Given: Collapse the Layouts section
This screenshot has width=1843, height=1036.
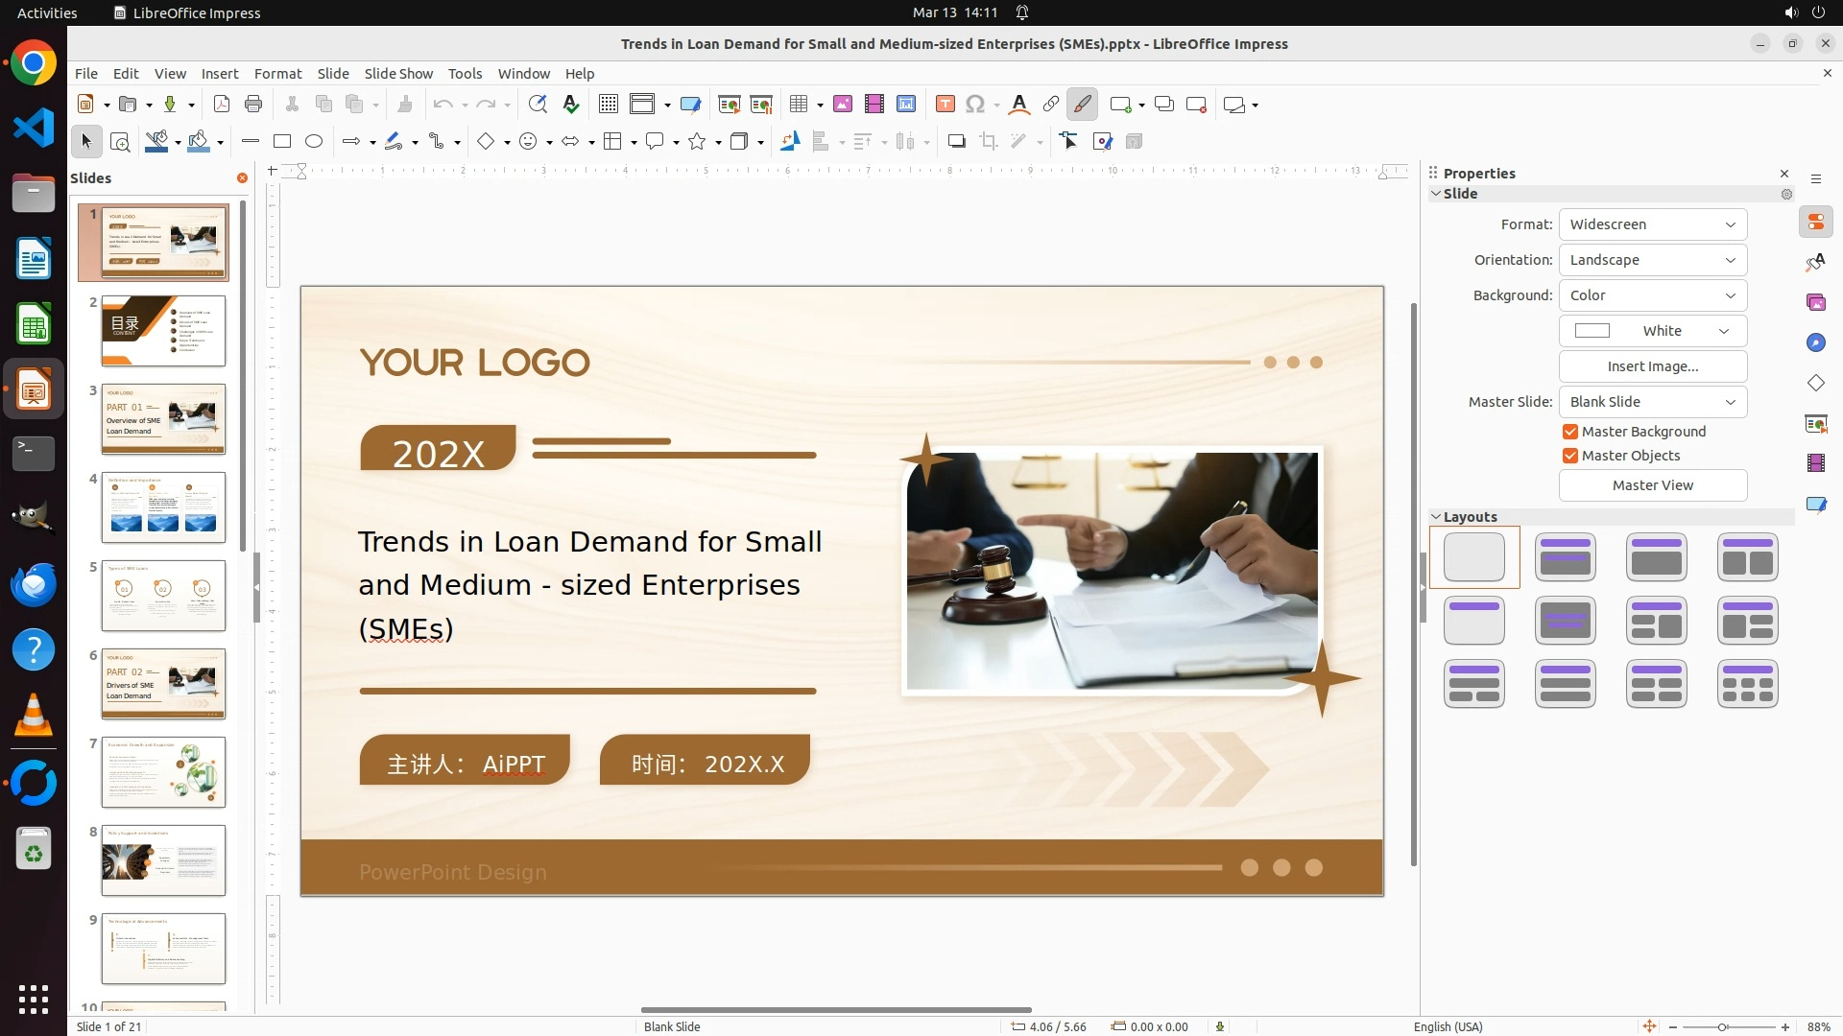Looking at the screenshot, I should pyautogui.click(x=1437, y=517).
